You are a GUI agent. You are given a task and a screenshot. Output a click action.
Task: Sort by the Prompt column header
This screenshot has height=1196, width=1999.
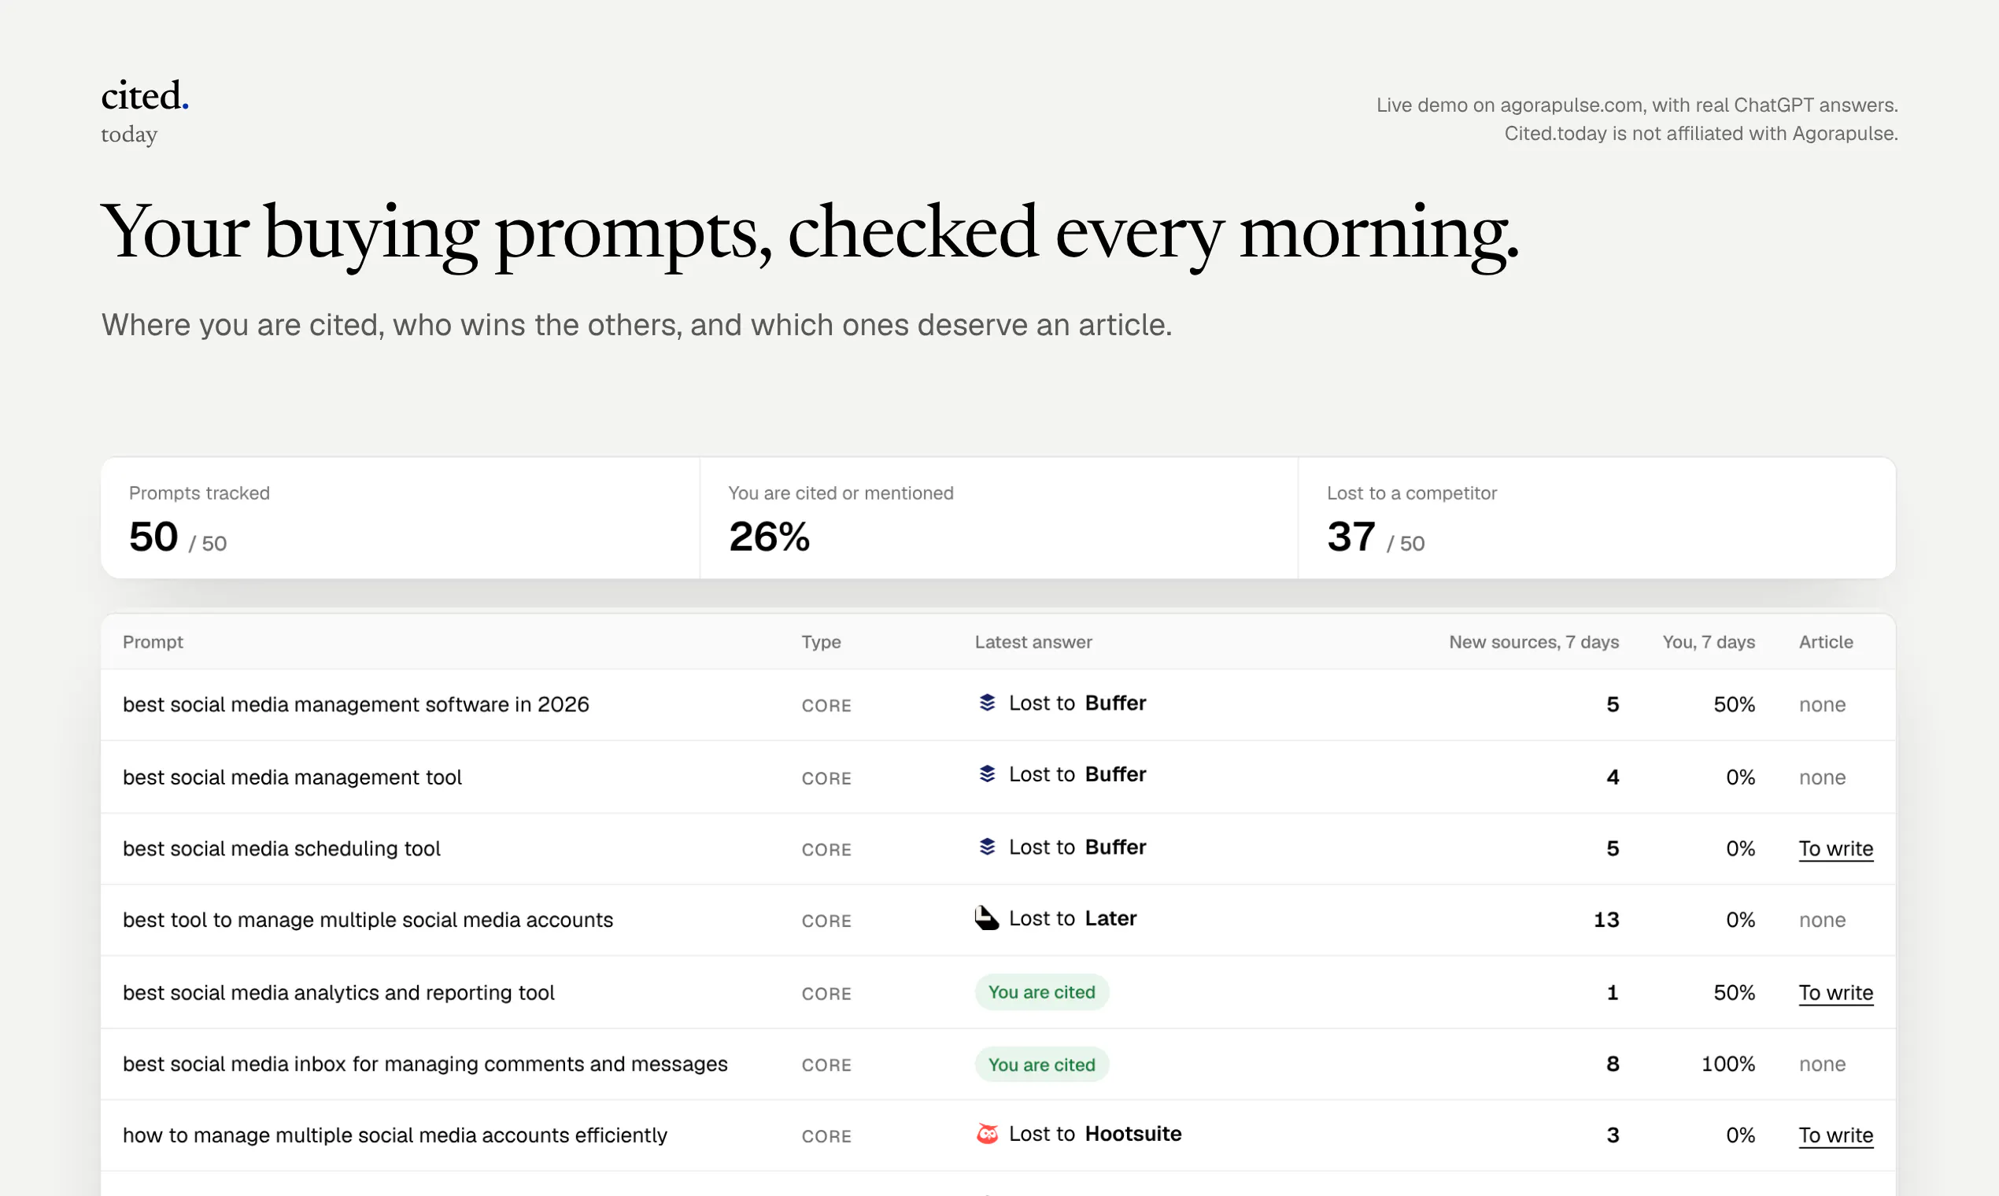pos(153,642)
